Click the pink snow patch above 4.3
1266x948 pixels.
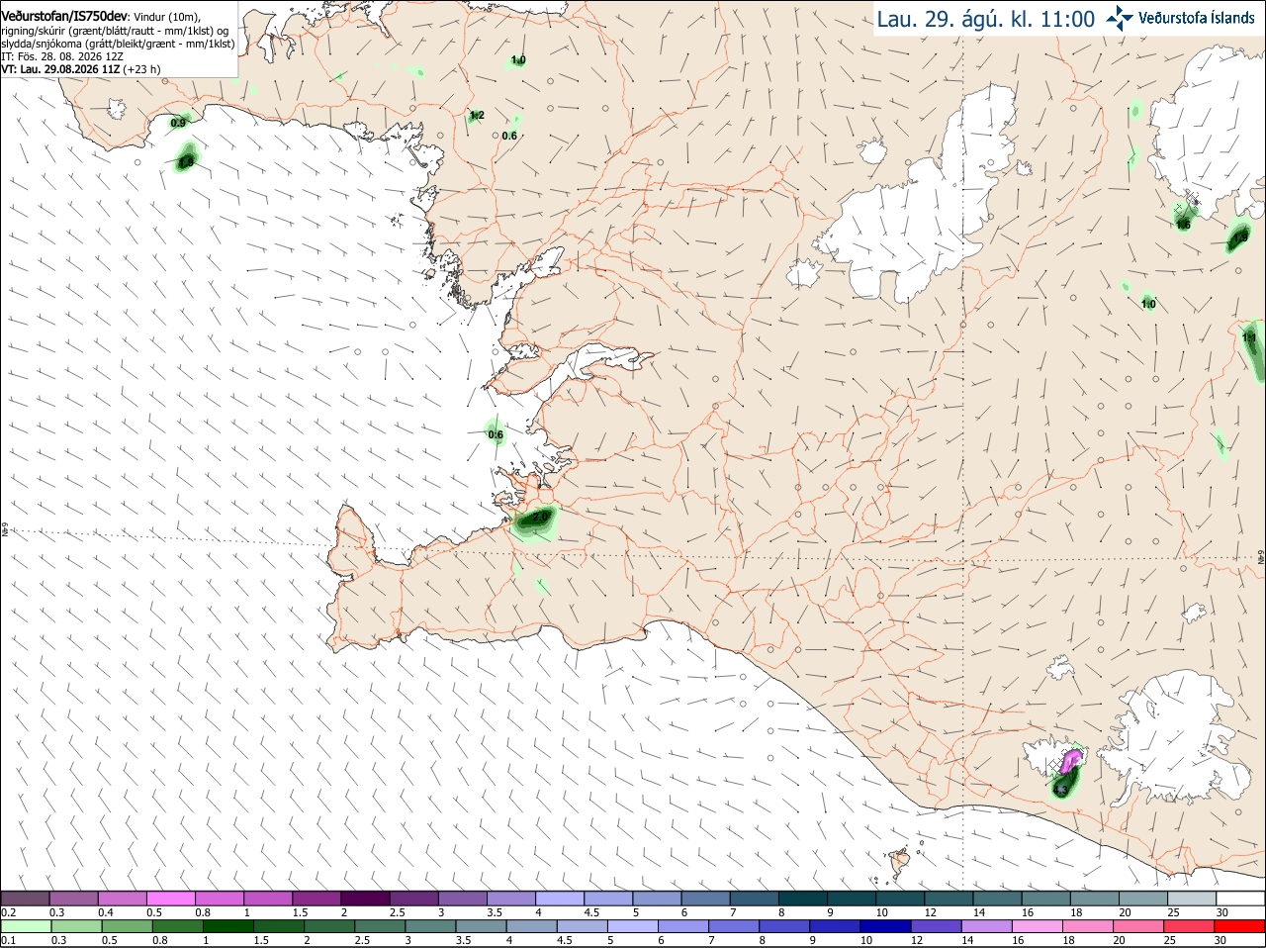[x=1071, y=761]
